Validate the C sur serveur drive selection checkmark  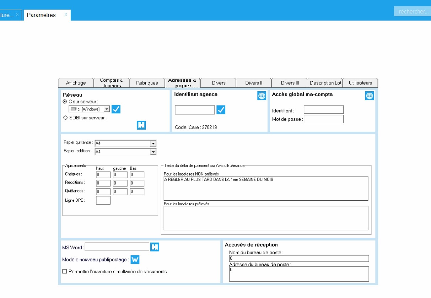(x=116, y=109)
